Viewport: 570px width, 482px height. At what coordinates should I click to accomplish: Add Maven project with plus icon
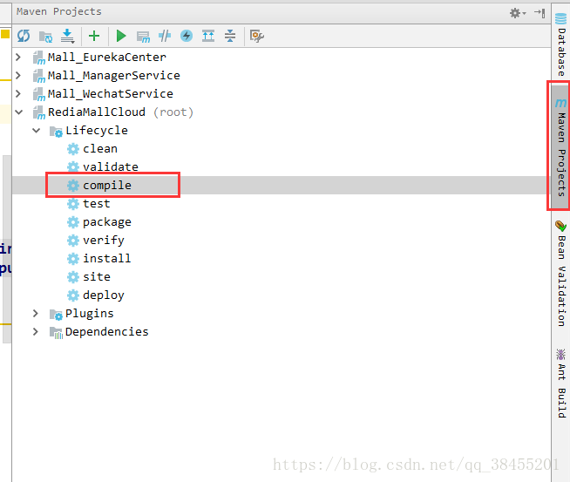coord(94,36)
